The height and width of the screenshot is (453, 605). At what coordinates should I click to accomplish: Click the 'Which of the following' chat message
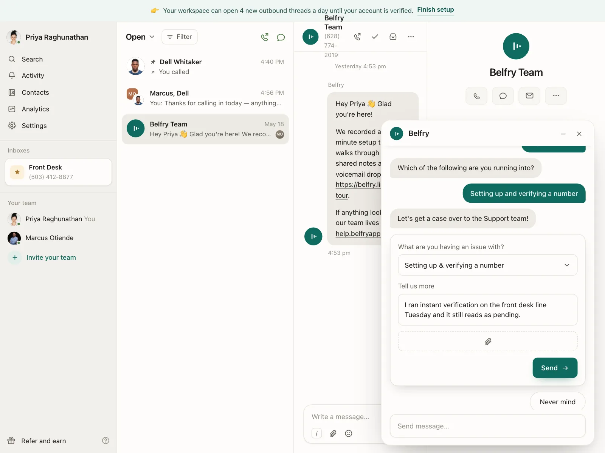point(466,168)
